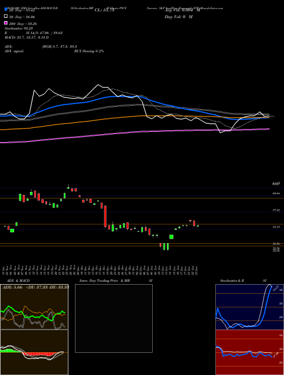The image size is (284, 375).
Task: Open the MACD histogram panel
Action: point(34,352)
